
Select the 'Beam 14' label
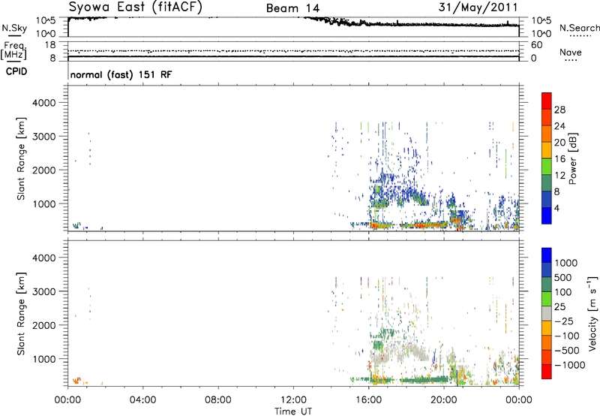pyautogui.click(x=292, y=8)
